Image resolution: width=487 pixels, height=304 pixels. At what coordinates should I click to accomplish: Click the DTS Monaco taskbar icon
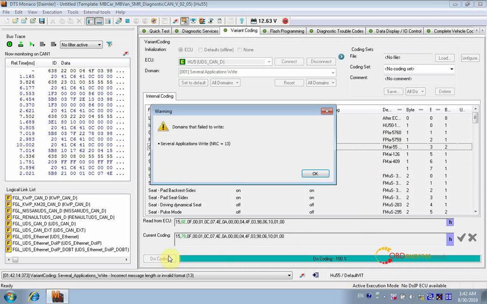57,296
